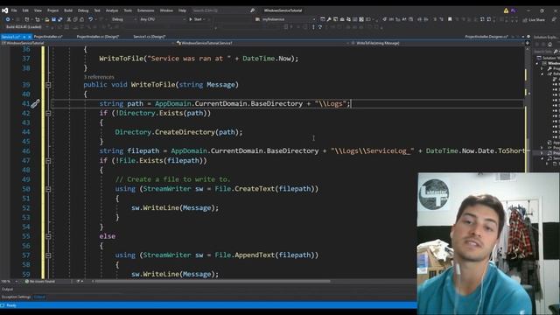Open the WriteToFile(string Message) member dropdown
Screen dimensions: 560x315
click(x=437, y=43)
